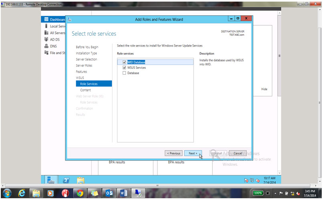
Task: Launch PowerShell from remote taskbar
Action: (x=66, y=180)
